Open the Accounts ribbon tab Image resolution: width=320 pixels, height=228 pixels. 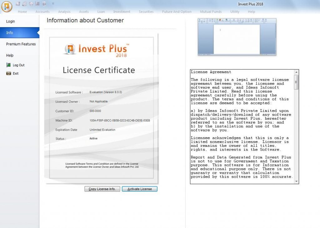click(42, 12)
